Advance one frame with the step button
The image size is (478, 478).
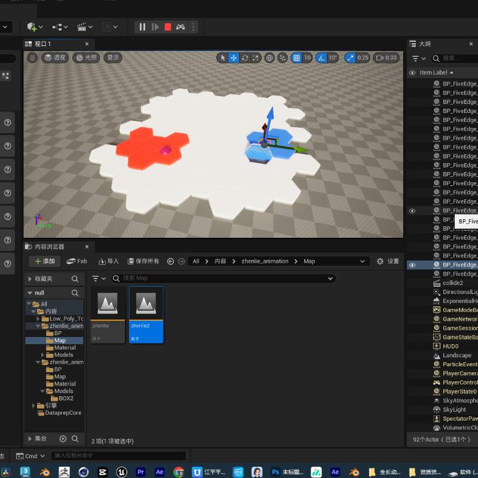(x=155, y=27)
